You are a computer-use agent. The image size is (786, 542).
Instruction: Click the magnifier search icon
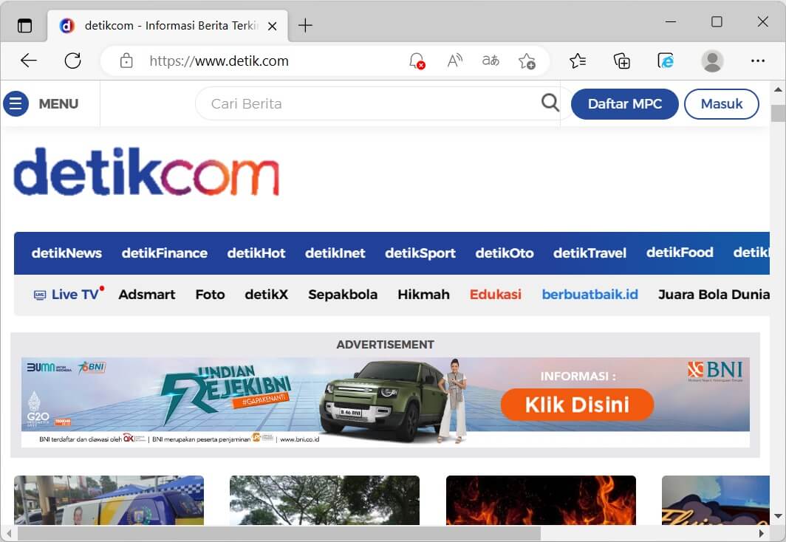(550, 103)
